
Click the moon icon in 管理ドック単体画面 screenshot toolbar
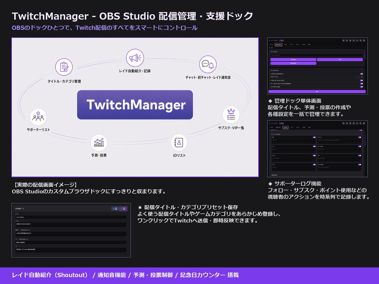357,40
